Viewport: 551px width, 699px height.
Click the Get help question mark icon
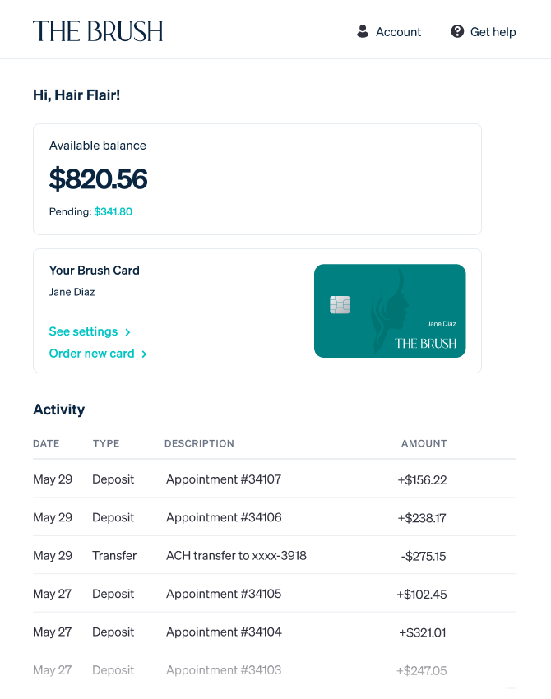(457, 31)
